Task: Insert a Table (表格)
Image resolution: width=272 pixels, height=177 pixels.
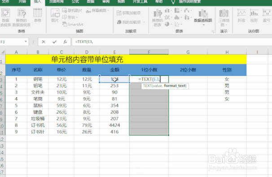Action: [38, 16]
